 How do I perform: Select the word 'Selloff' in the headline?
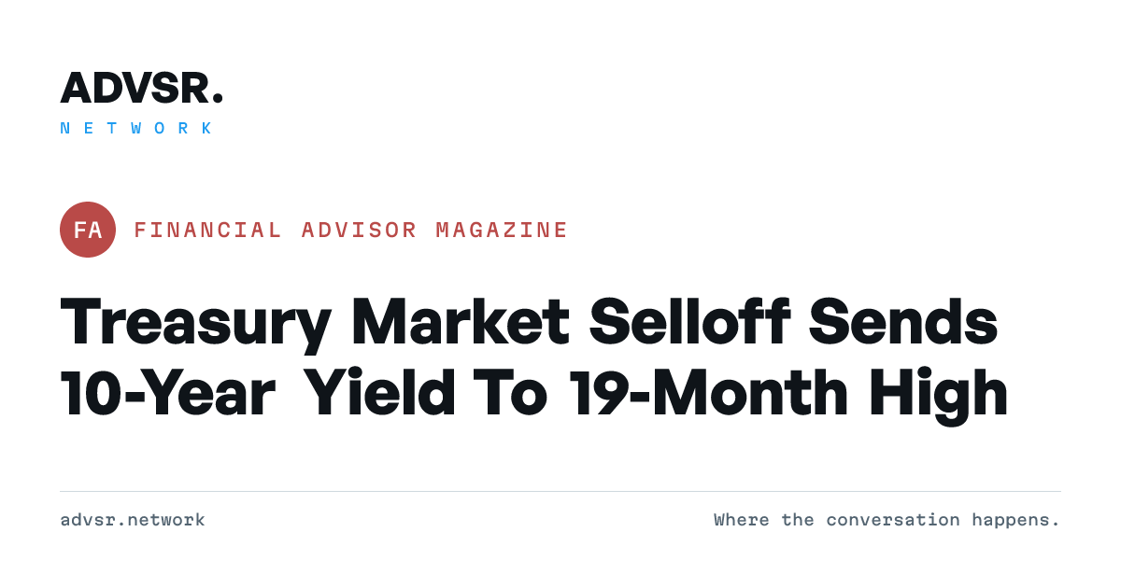(x=689, y=322)
